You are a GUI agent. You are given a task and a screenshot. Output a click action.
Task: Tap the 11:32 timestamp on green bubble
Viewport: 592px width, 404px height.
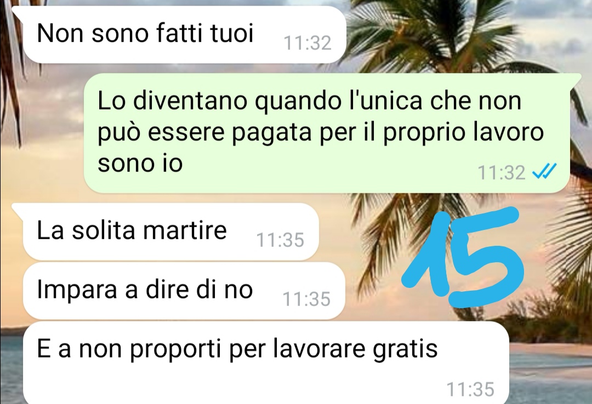(502, 173)
